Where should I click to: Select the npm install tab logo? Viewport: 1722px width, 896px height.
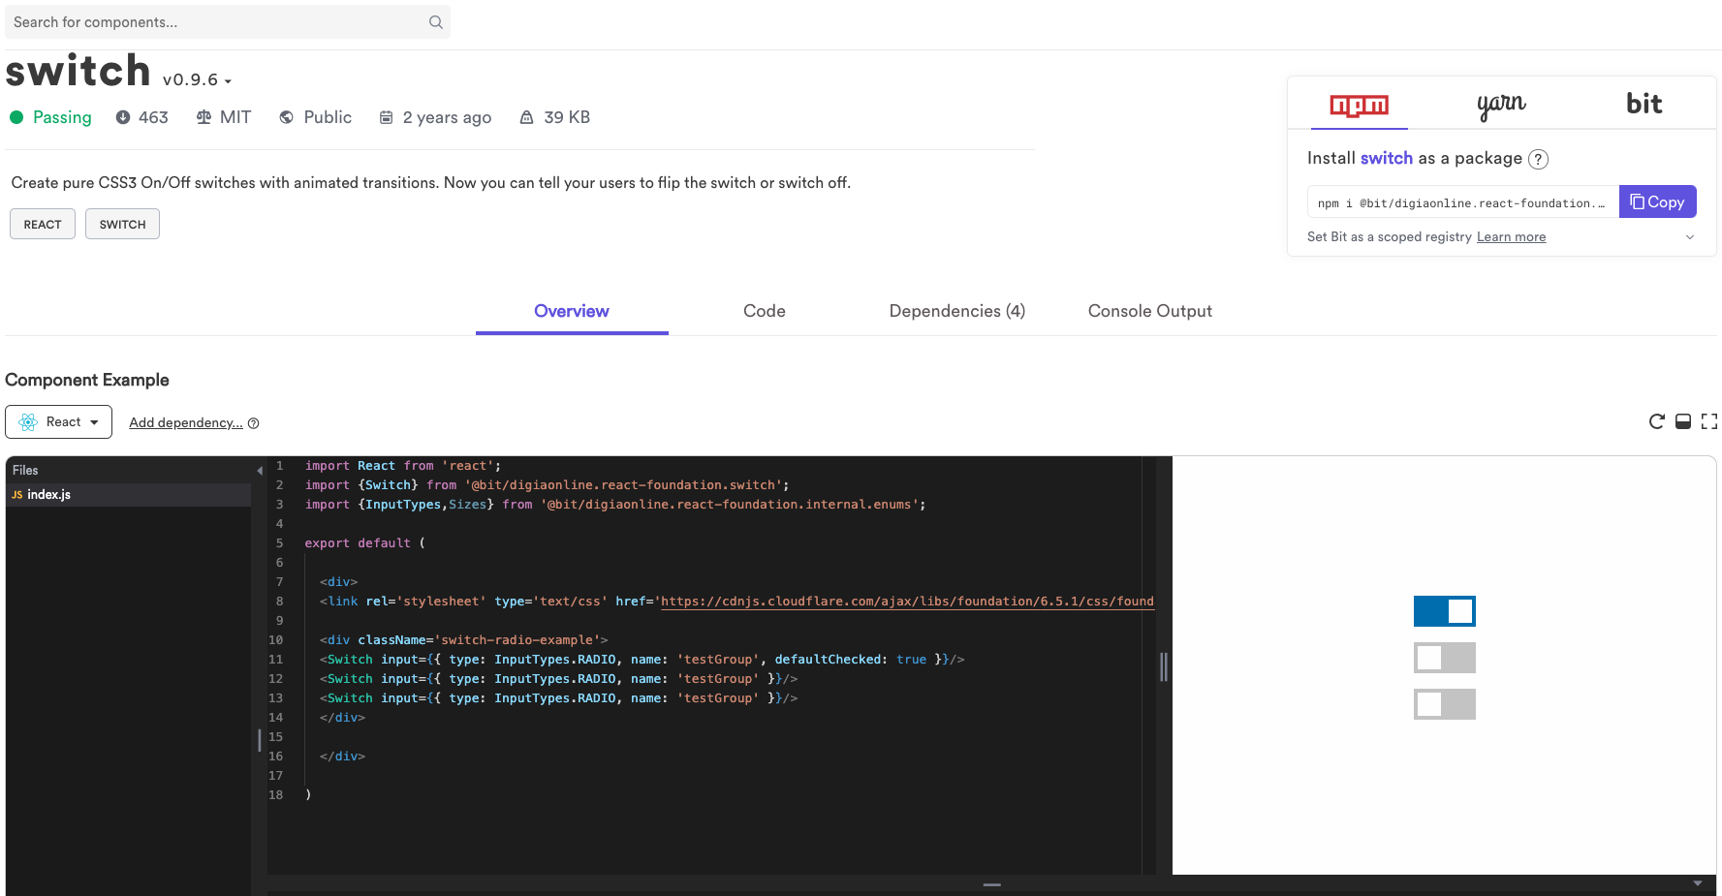[1359, 107]
